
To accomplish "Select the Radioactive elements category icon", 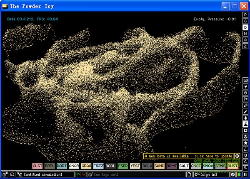I will pos(245,135).
